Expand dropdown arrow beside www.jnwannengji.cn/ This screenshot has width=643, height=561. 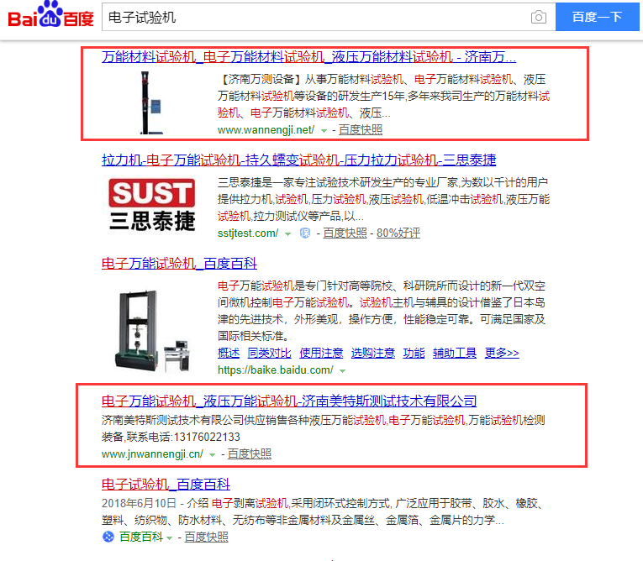212,455
